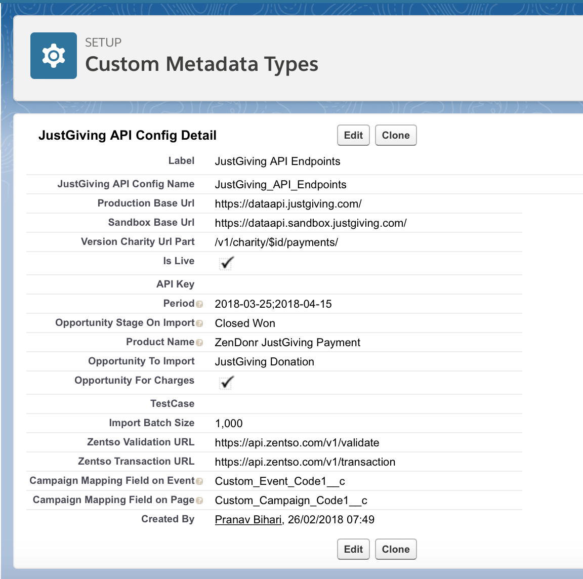Select the Production Base Url value
Image resolution: width=583 pixels, height=579 pixels.
tap(288, 204)
